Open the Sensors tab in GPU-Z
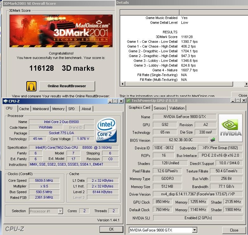The height and width of the screenshot is (235, 248). (160, 108)
